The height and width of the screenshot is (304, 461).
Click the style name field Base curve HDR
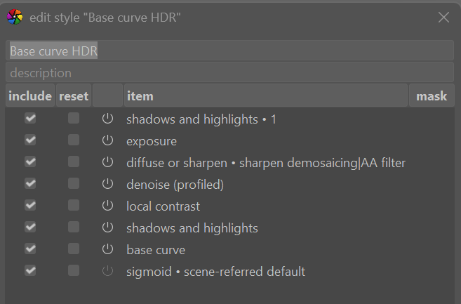coord(229,51)
